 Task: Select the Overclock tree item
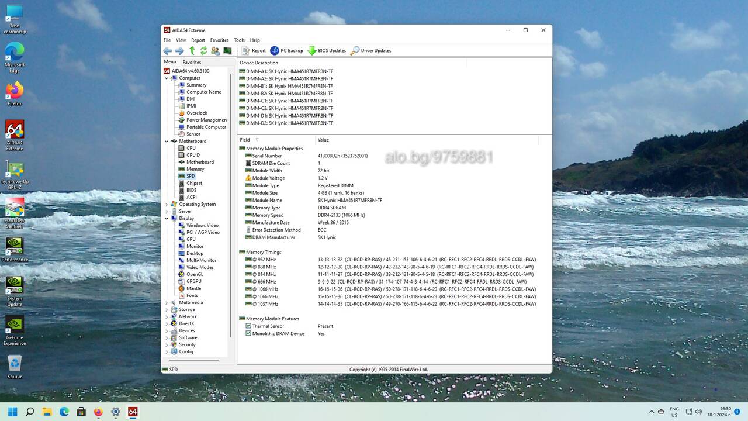(196, 113)
